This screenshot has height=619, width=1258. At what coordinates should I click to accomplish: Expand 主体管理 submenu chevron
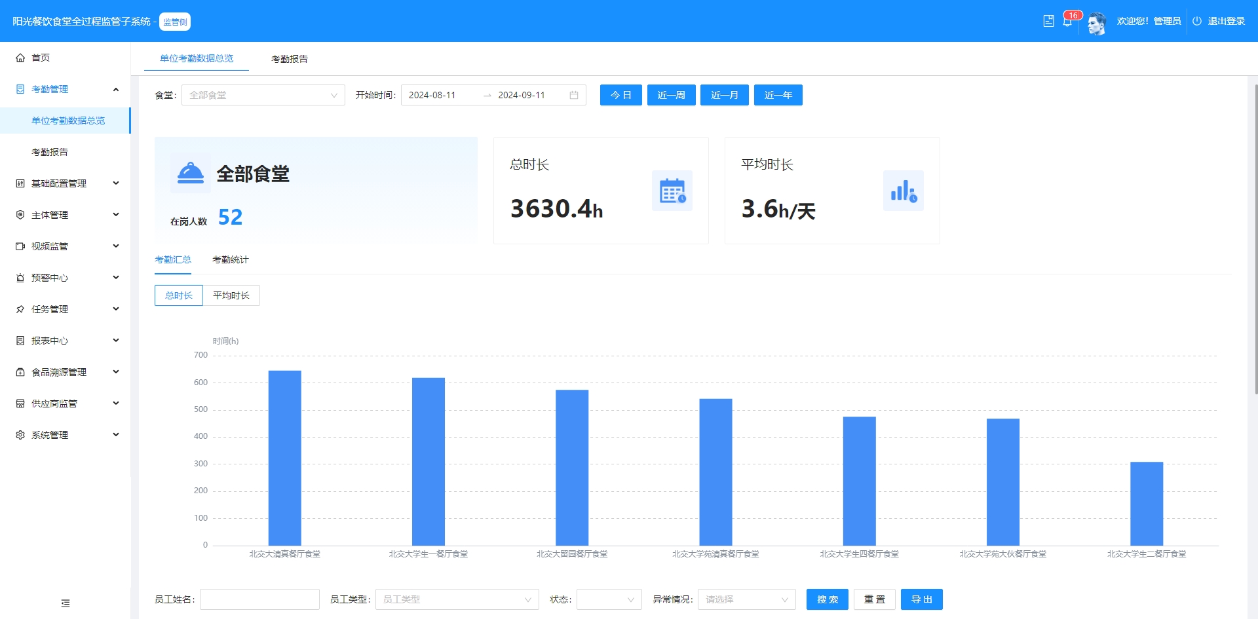pos(116,215)
